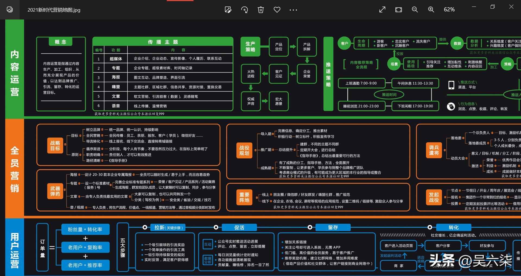Click the 推送策略 vertical banner
The width and height of the screenshot is (521, 276).
(x=328, y=74)
